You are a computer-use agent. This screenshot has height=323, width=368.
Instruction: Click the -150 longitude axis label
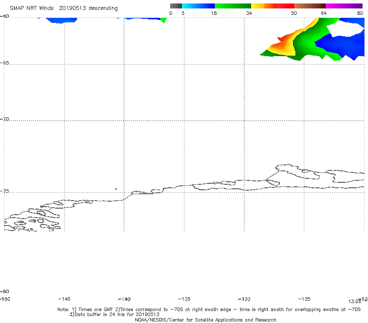[x=5, y=299]
